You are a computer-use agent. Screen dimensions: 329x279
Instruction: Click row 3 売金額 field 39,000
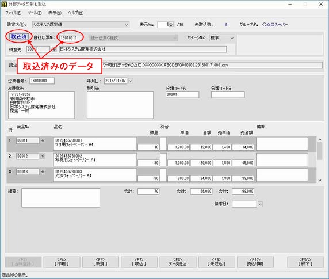coord(243,178)
